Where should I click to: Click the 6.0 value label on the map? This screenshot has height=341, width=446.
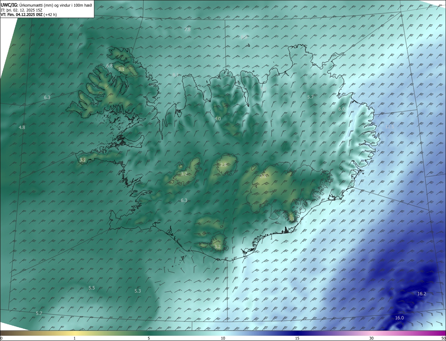pyautogui.click(x=341, y=109)
